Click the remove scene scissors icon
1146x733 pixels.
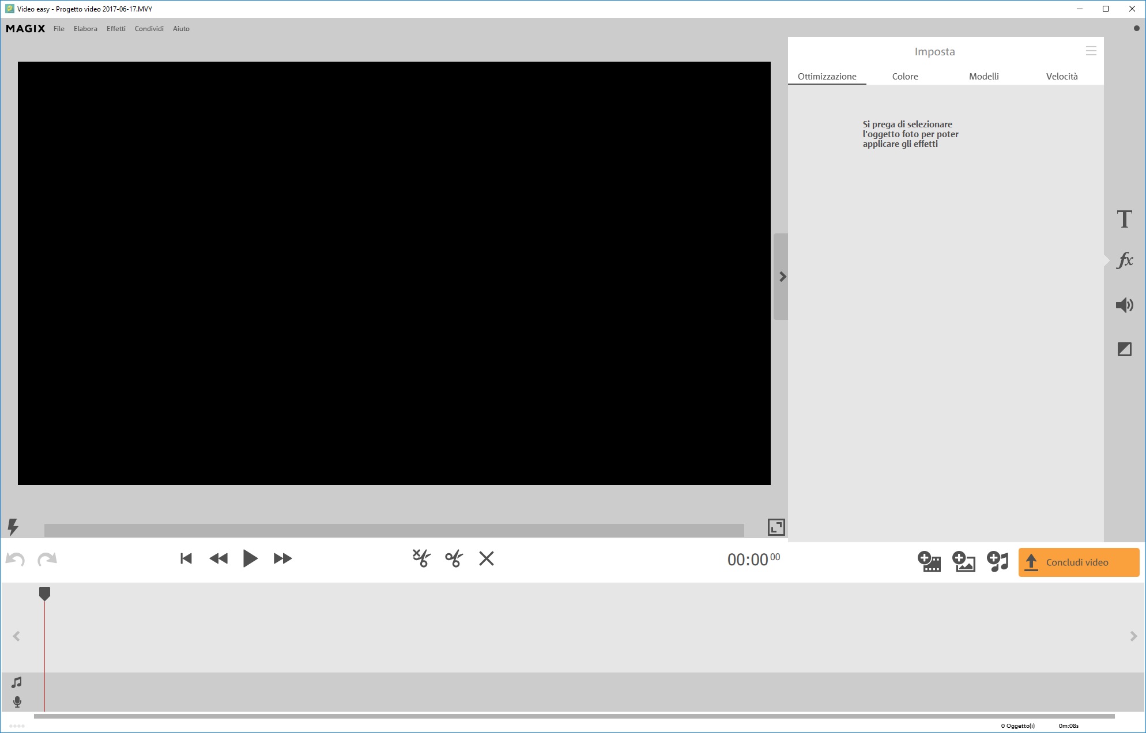pyautogui.click(x=421, y=558)
